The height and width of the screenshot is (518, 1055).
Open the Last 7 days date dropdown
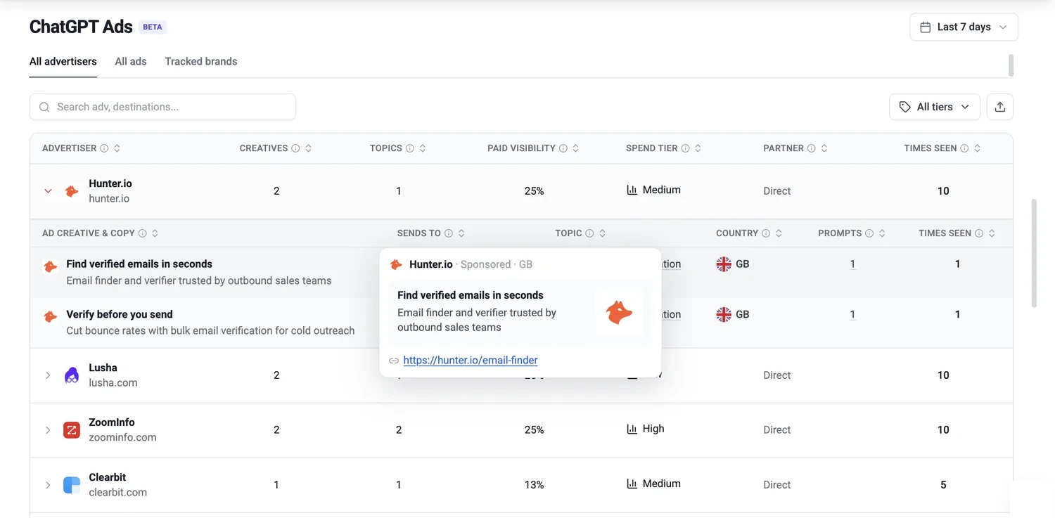(x=964, y=27)
